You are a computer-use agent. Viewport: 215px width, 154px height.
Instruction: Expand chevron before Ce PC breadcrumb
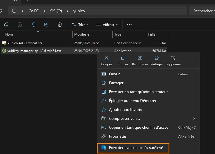click(23, 11)
